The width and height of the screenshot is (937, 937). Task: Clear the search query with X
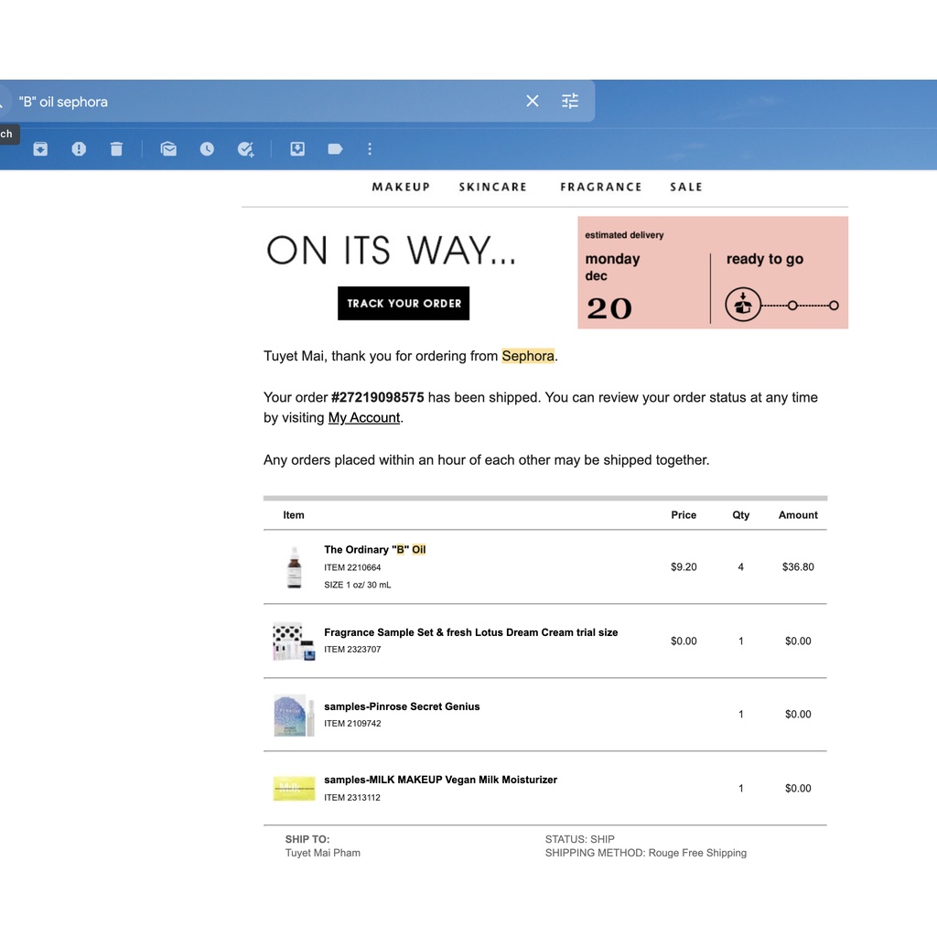[533, 102]
